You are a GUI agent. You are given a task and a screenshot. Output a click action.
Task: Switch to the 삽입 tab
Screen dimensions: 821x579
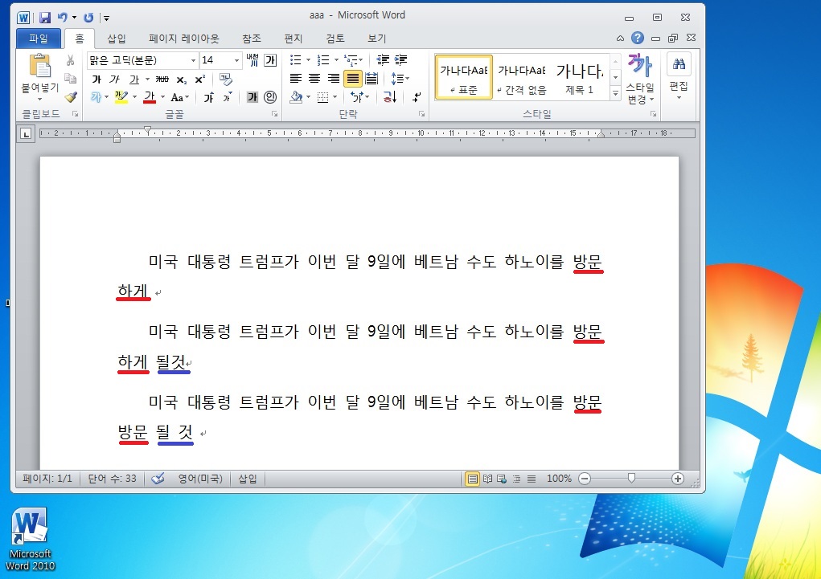[x=117, y=39]
